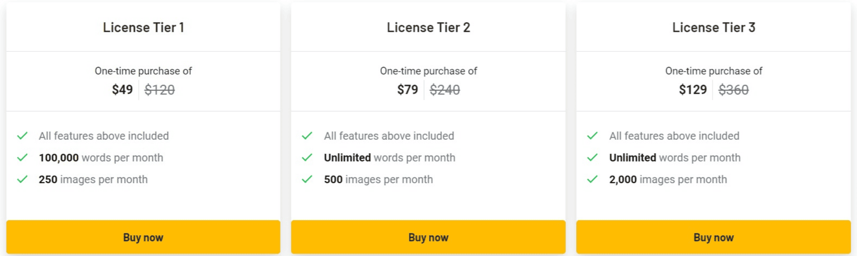The image size is (857, 256).
Task: Buy License Tier 2 now
Action: [428, 237]
